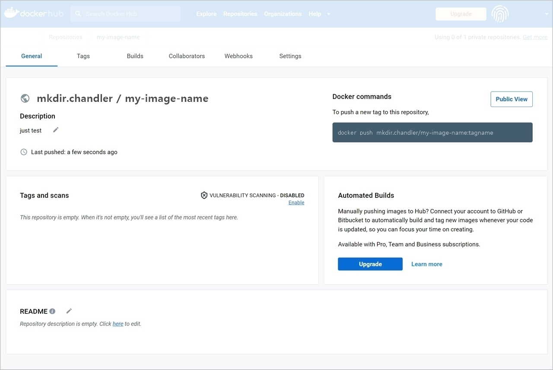The width and height of the screenshot is (553, 370).
Task: Expand the Help dropdown arrow
Action: (328, 14)
